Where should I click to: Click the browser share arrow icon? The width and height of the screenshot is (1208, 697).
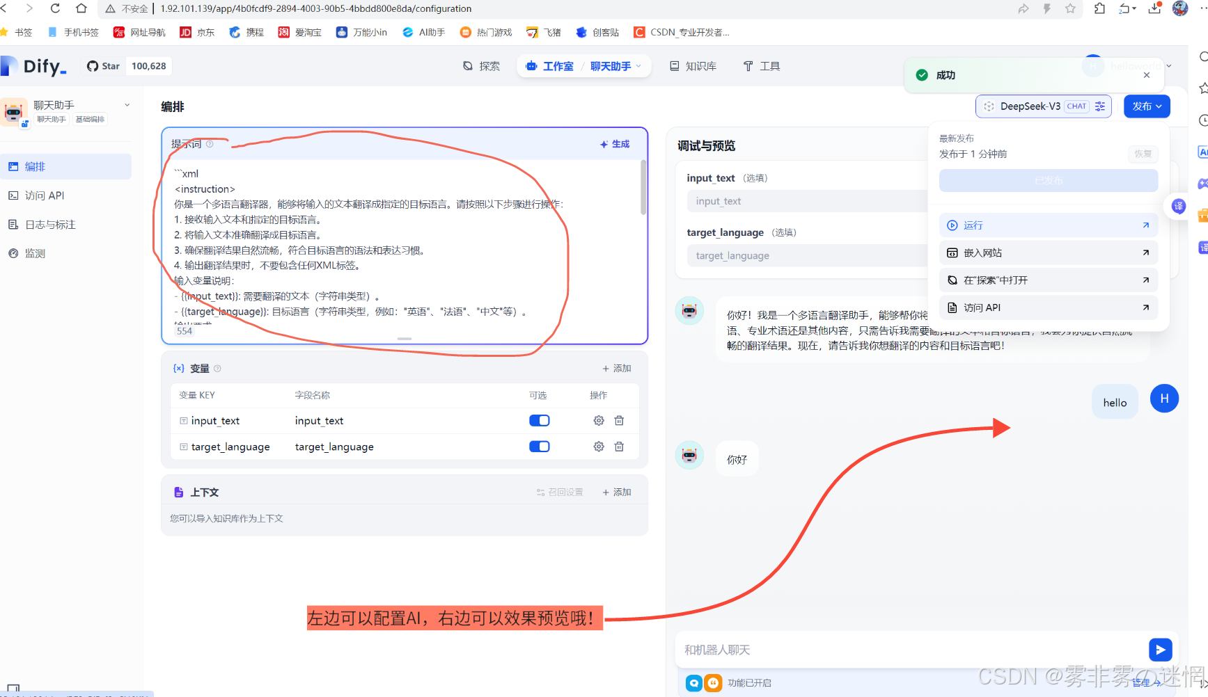click(1023, 8)
